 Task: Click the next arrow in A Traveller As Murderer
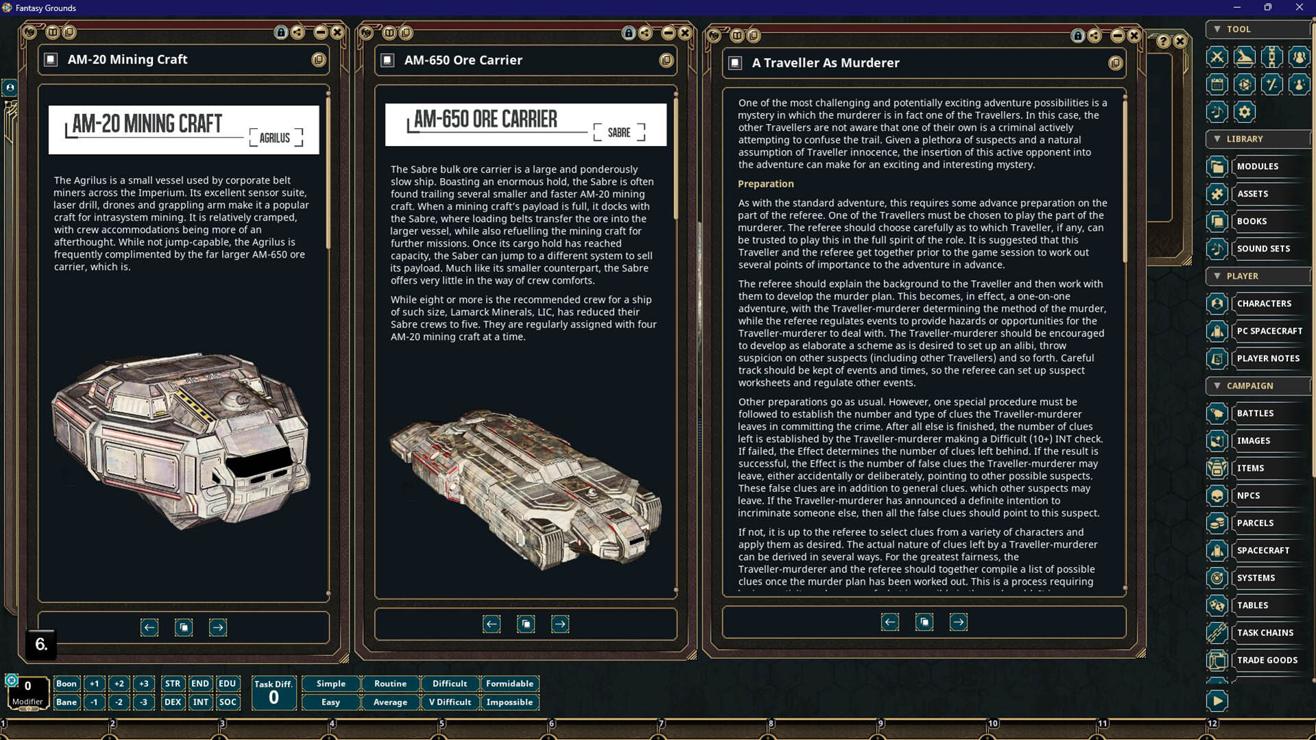click(x=958, y=622)
